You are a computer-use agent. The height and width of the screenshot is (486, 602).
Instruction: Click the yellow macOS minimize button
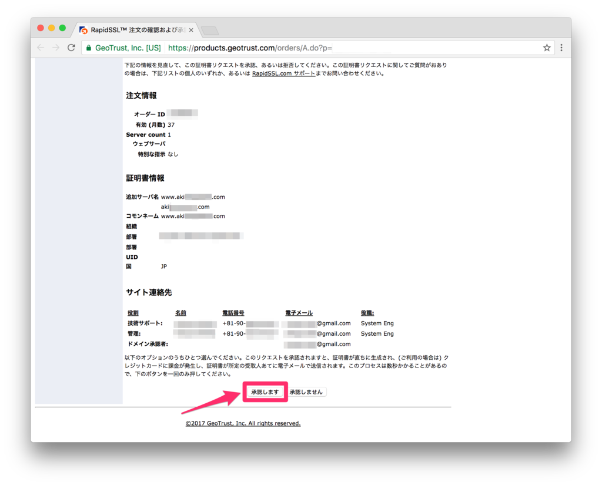point(52,28)
